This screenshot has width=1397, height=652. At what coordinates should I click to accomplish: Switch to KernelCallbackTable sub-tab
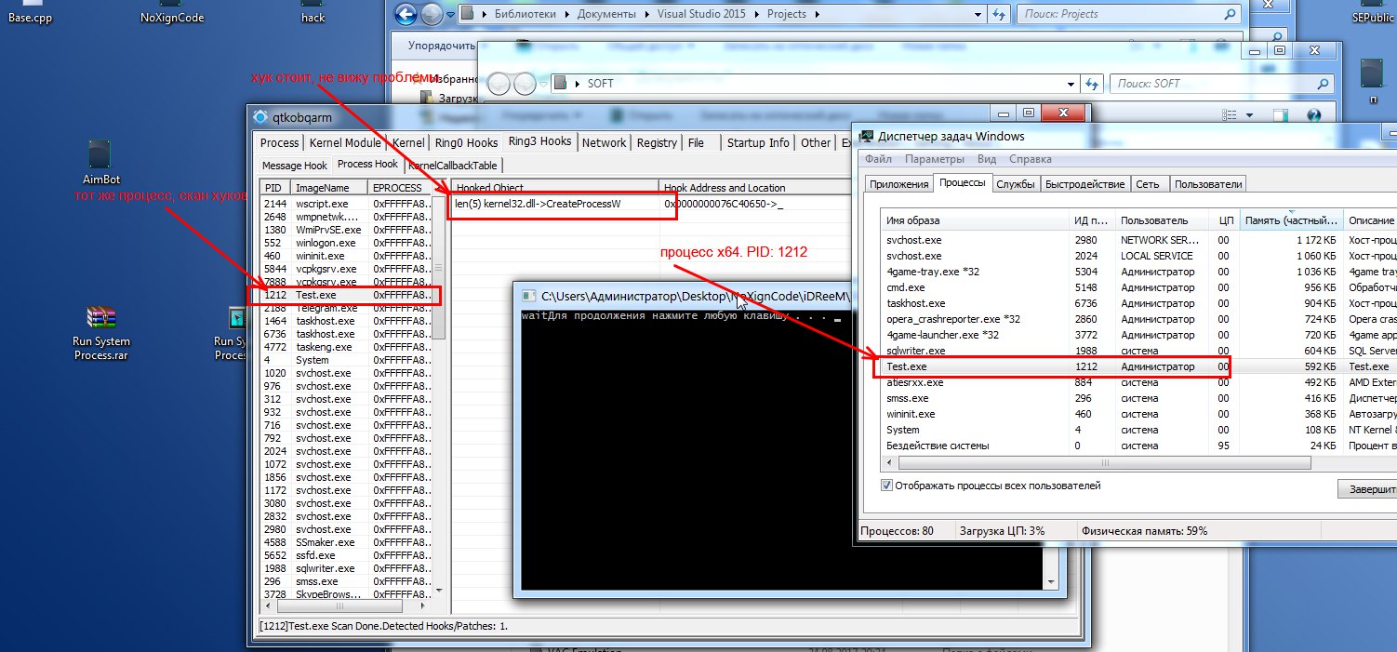453,166
